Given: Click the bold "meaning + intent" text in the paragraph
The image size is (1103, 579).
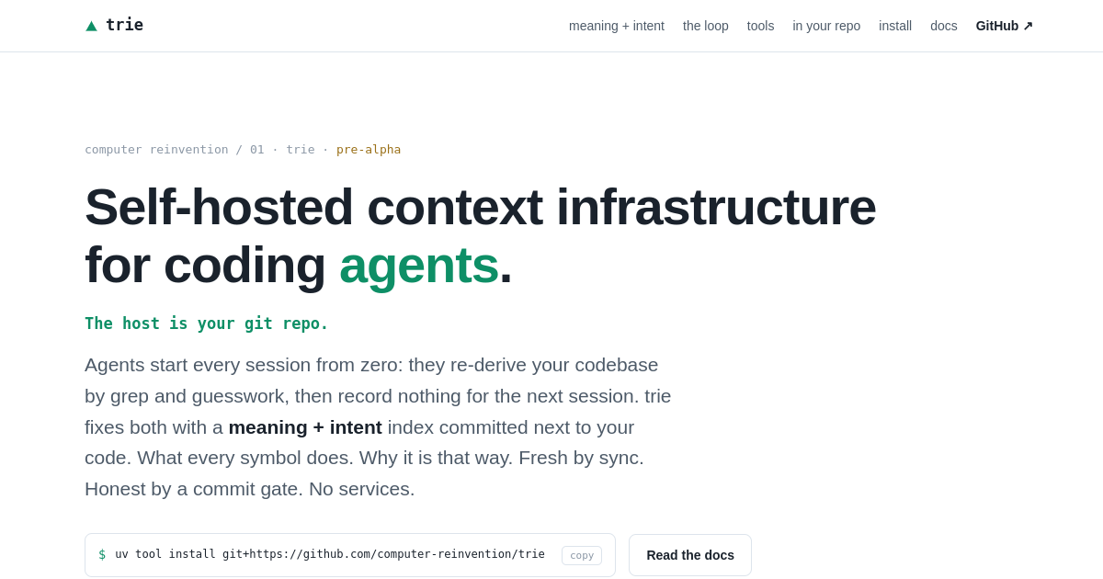Looking at the screenshot, I should point(305,427).
